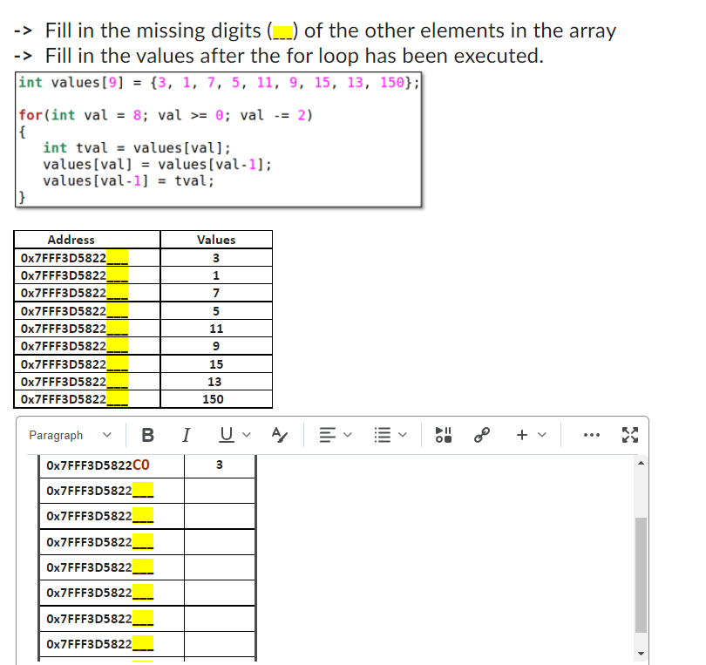Click the Values column header
The width and height of the screenshot is (706, 665).
(x=215, y=240)
